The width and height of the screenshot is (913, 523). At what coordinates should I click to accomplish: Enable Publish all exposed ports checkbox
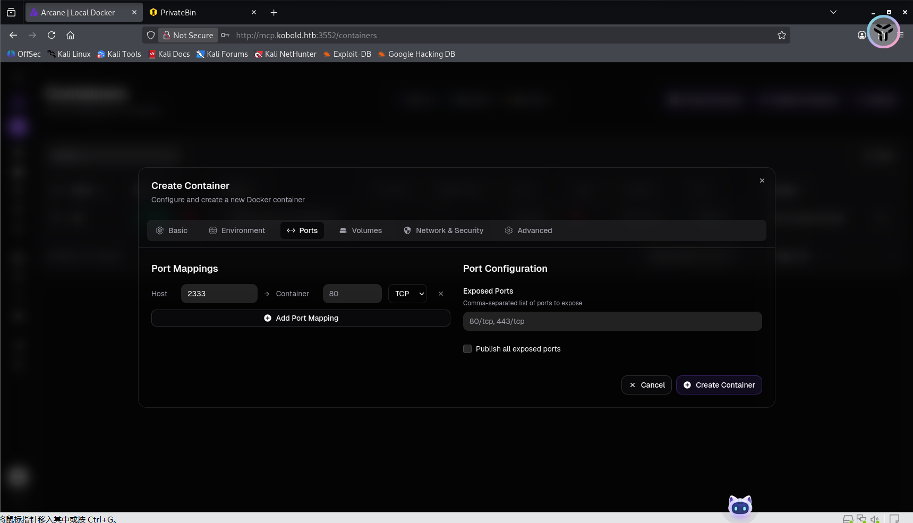pos(467,349)
